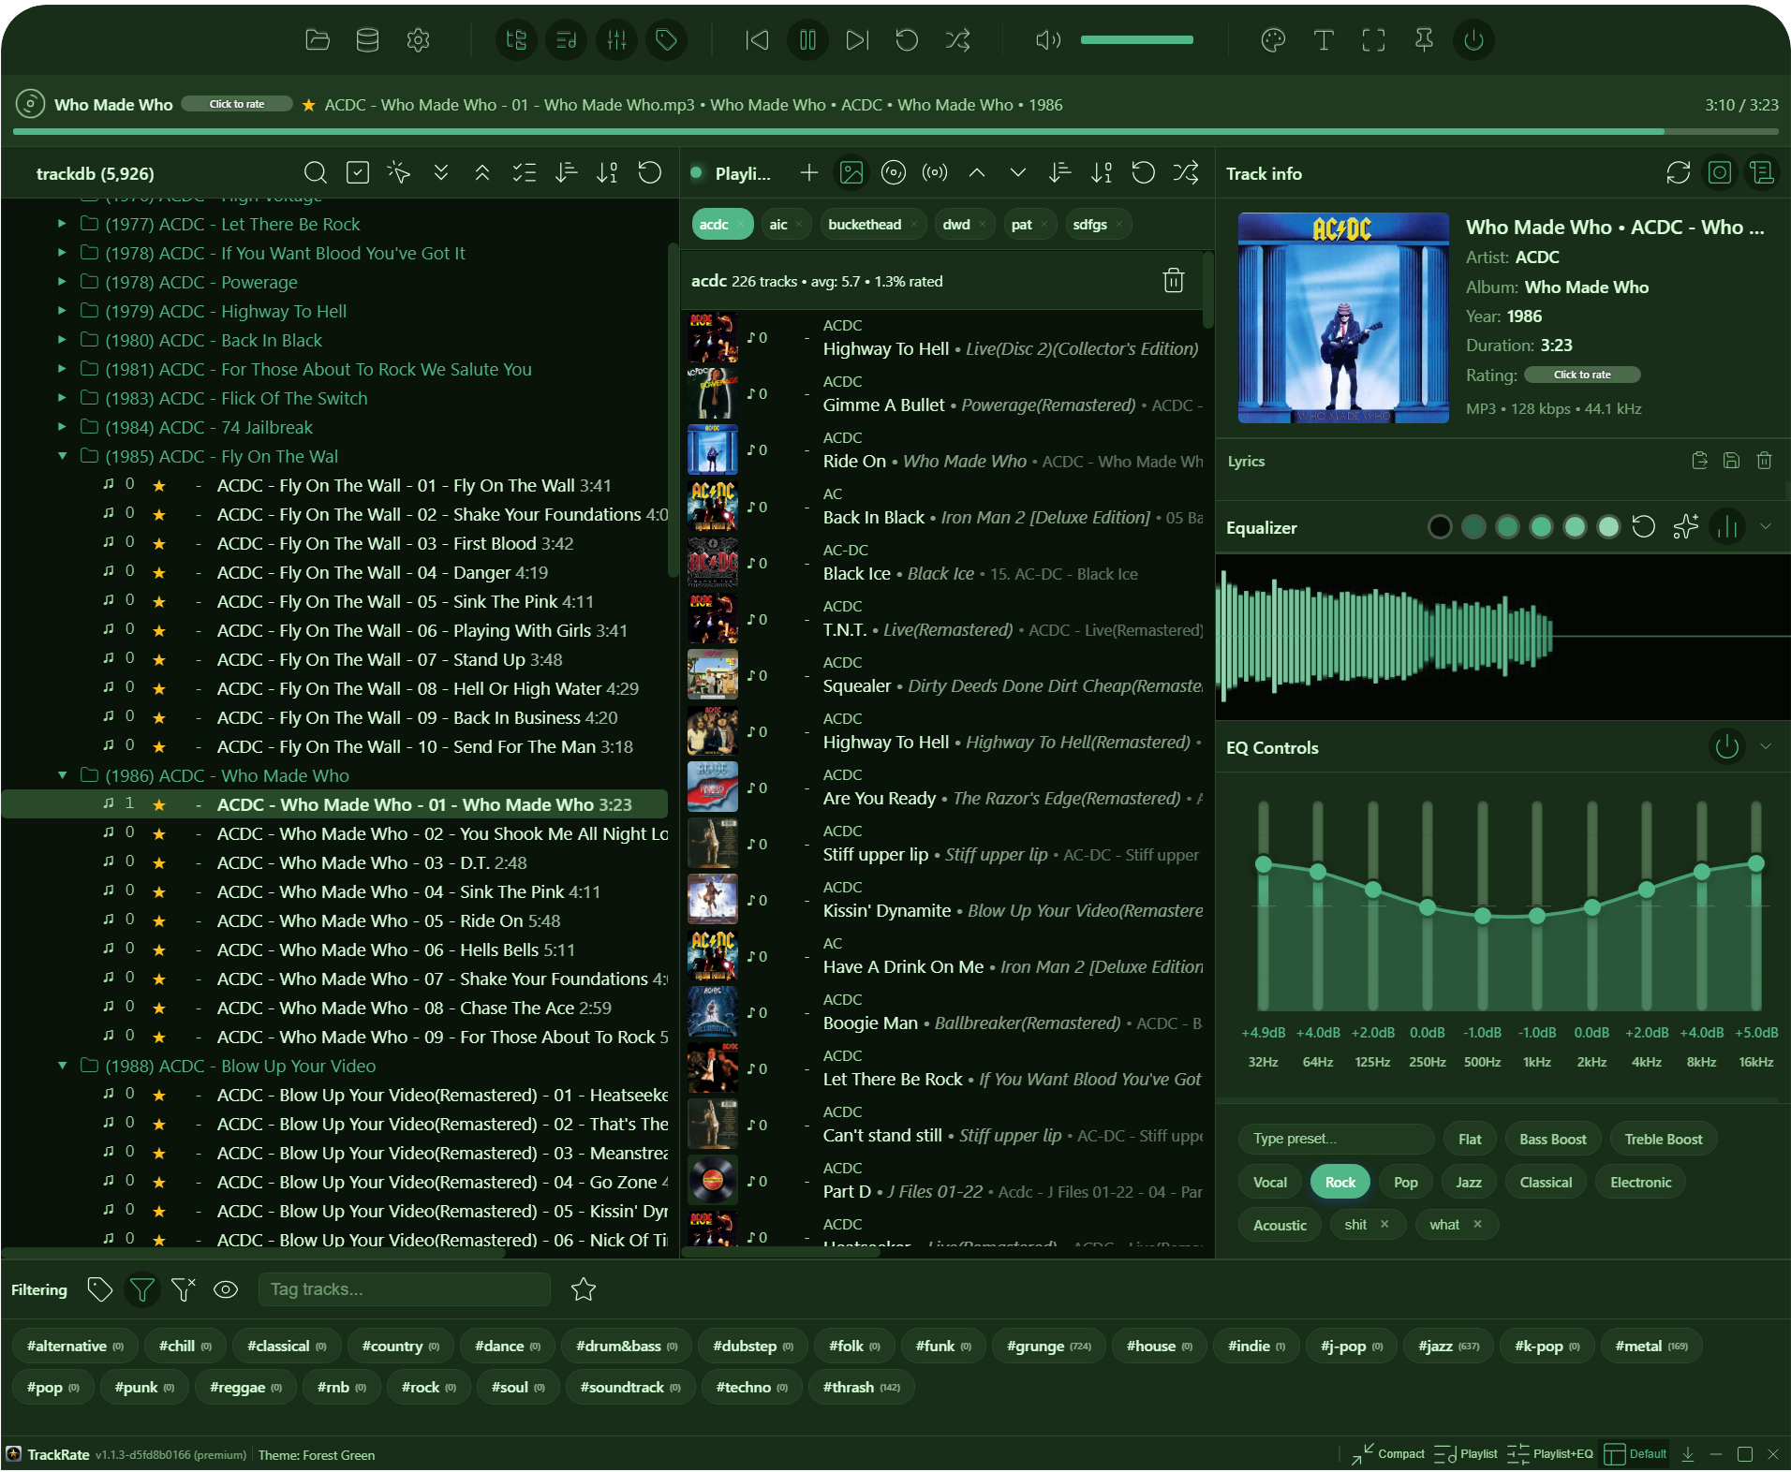
Task: Toggle album art display in the playlist panel
Action: coord(851,172)
